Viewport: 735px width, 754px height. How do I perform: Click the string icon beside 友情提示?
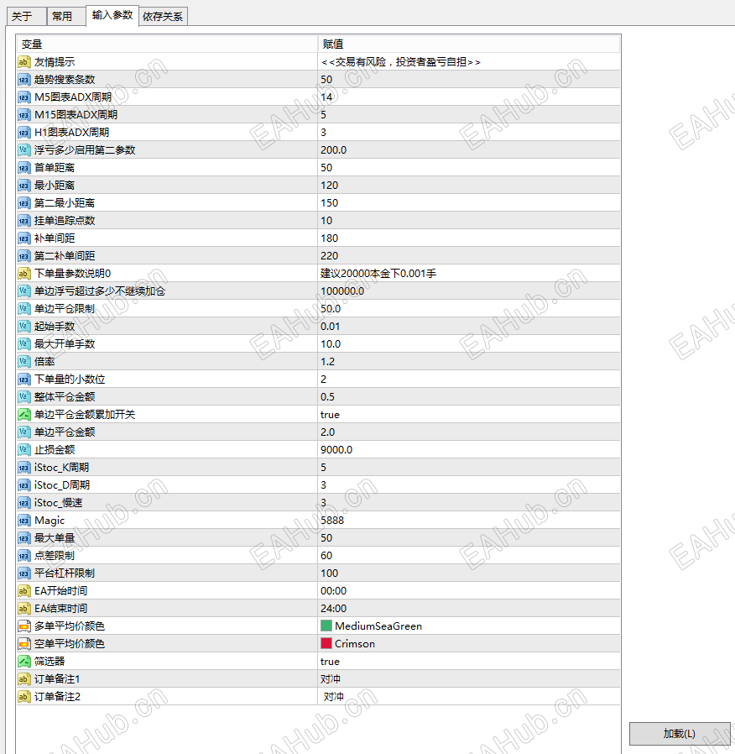[24, 62]
